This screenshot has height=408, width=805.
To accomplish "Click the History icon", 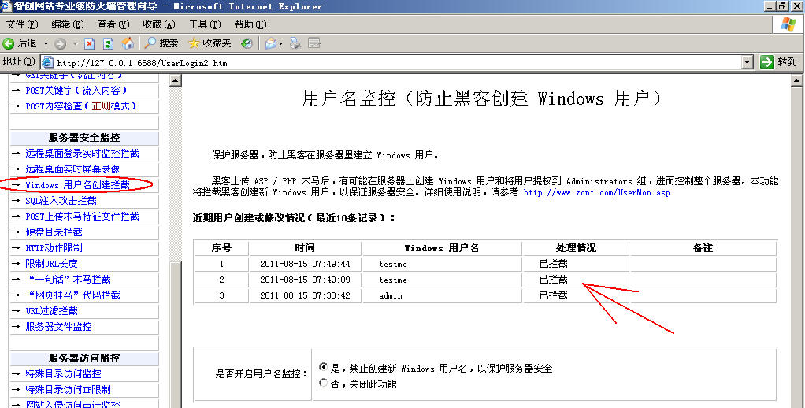I will point(247,43).
